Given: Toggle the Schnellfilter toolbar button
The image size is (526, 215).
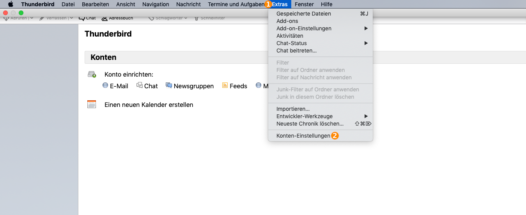Looking at the screenshot, I should coord(209,18).
